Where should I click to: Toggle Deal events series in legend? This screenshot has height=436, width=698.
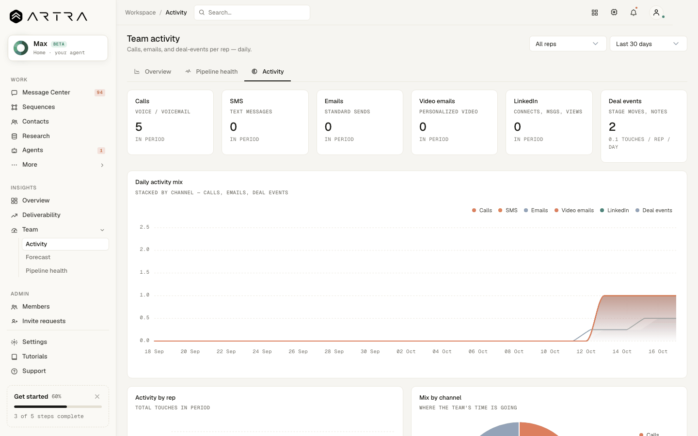point(653,210)
